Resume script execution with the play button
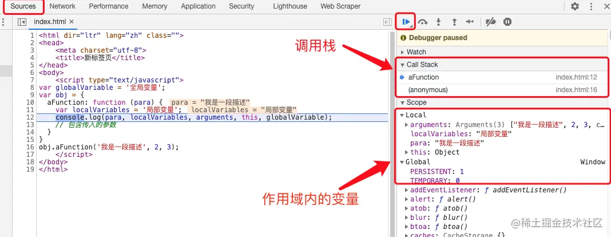 point(406,22)
